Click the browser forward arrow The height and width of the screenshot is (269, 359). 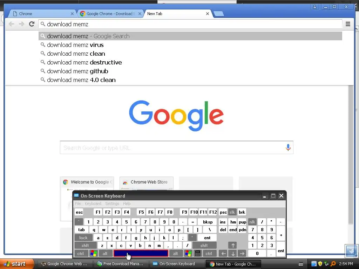[x=21, y=24]
